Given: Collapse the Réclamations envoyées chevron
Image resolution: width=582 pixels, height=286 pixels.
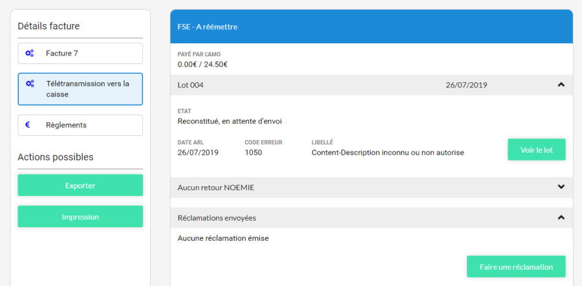Looking at the screenshot, I should pos(561,218).
